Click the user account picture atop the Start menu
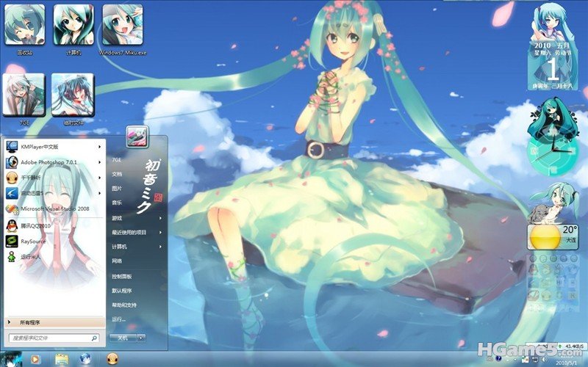The height and width of the screenshot is (367, 588). pyautogui.click(x=137, y=137)
